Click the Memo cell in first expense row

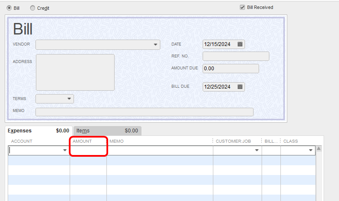160,150
